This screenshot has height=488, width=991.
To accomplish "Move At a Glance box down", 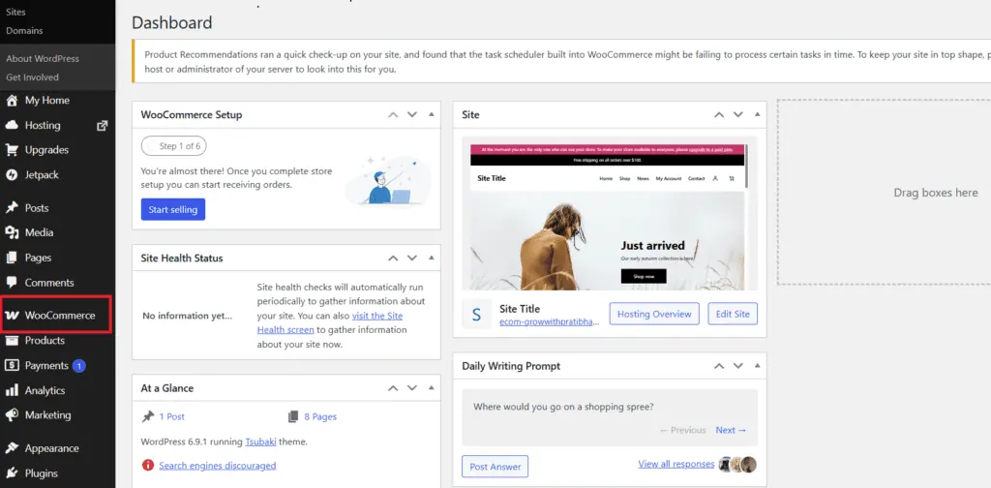I will (x=412, y=387).
